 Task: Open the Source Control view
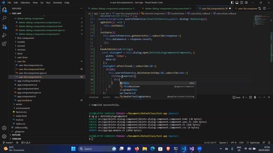tap(4, 26)
